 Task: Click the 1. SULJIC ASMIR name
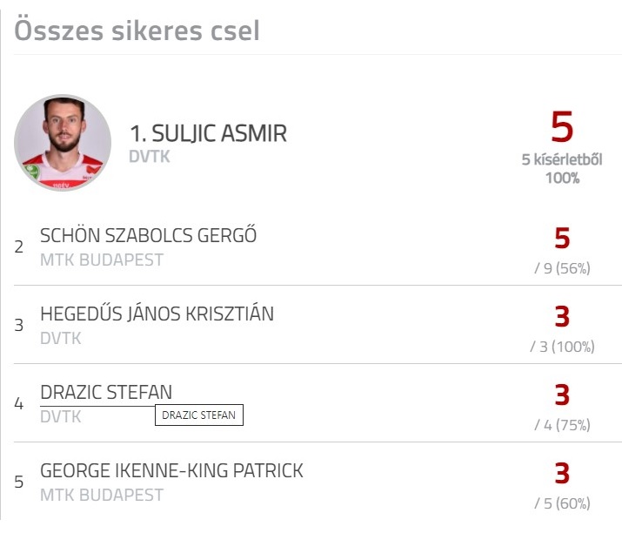[x=208, y=133]
